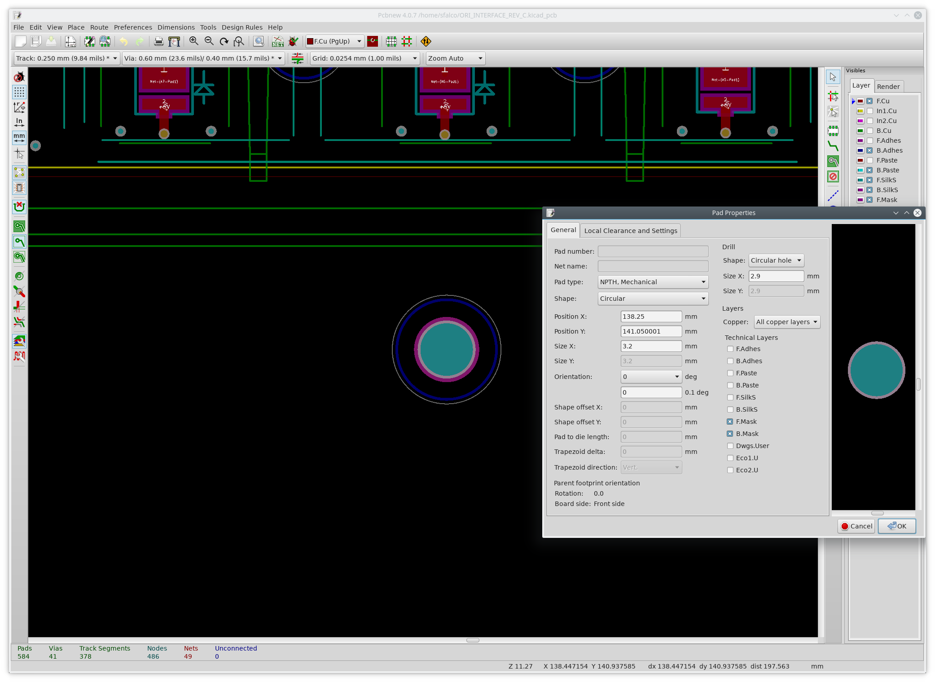Click the F.Cu layer color swatch
Image resolution: width=935 pixels, height=682 pixels.
click(860, 101)
